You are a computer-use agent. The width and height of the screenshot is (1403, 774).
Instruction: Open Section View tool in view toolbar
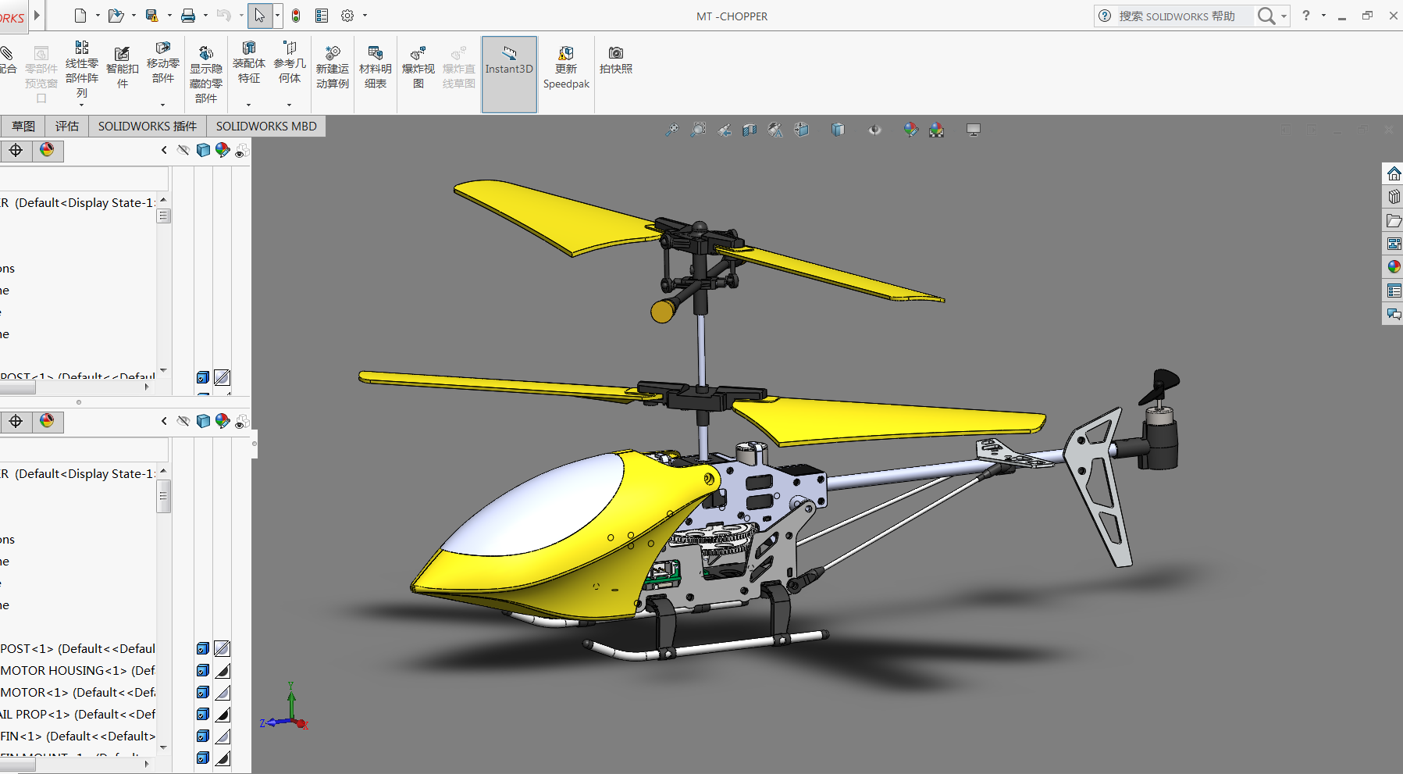(750, 130)
